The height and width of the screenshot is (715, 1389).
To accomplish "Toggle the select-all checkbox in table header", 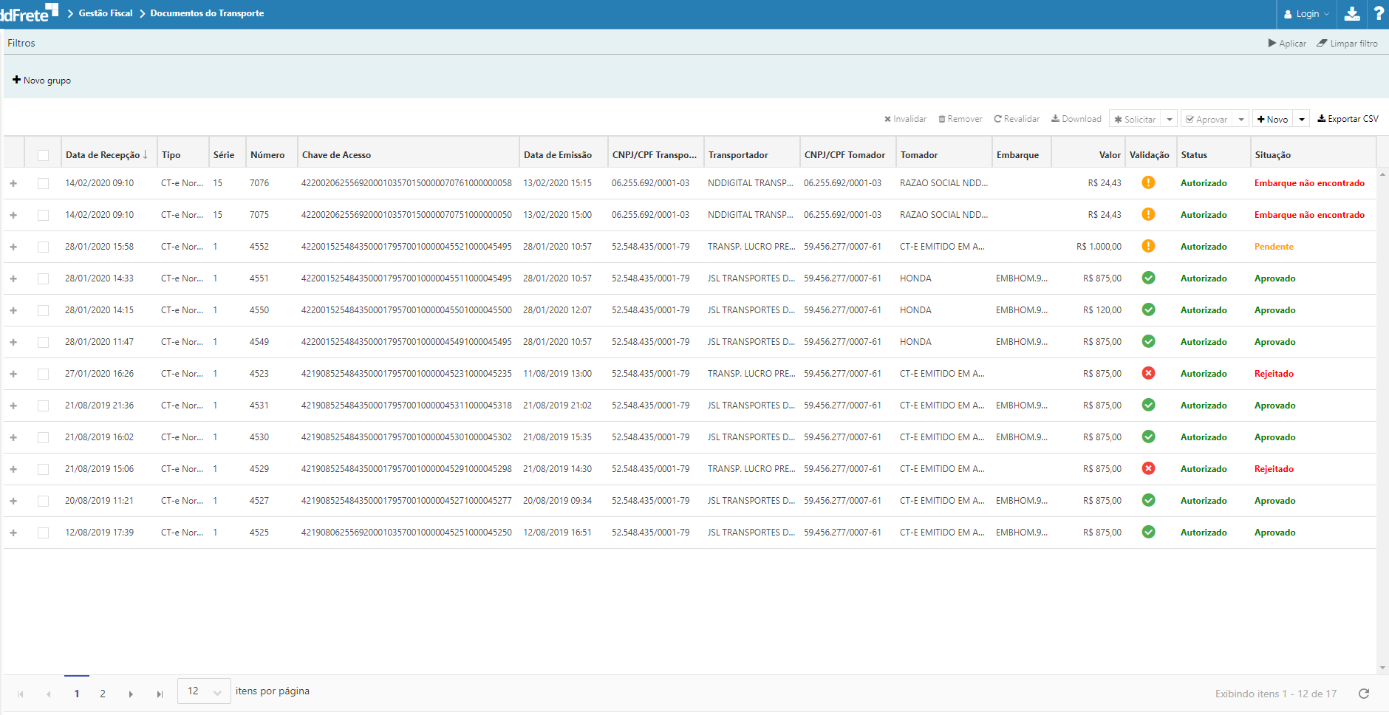I will click(44, 155).
